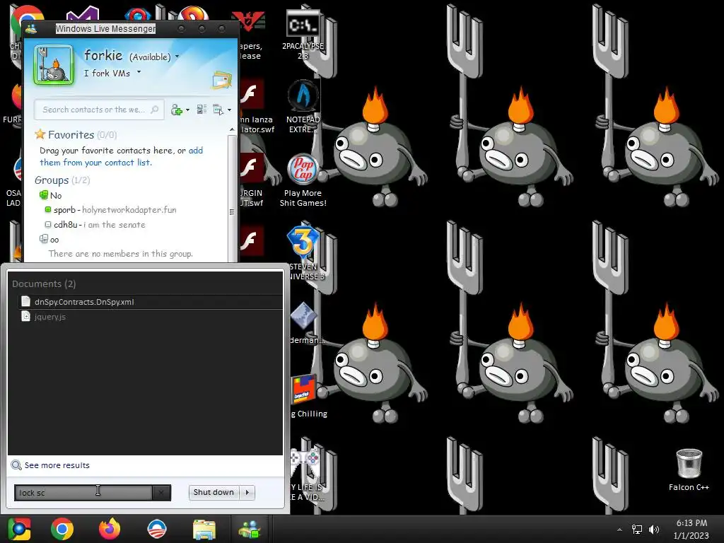
Task: Select contact sporb in the contact list
Action: point(111,209)
